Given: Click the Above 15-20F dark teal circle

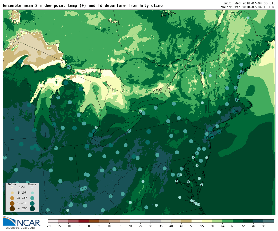Looking at the screenshot, I should pos(32,203).
